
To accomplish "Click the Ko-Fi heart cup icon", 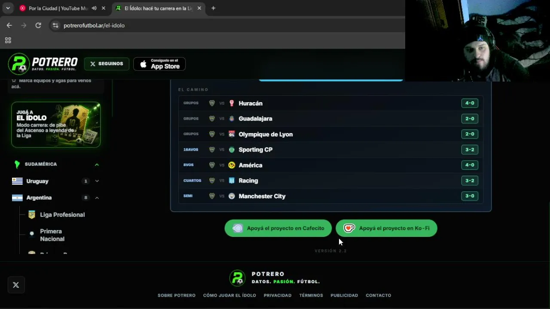I will click(349, 228).
